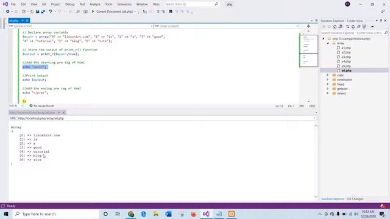Viewport: 390px width, 219px height.
Task: Open the Edit menu
Action: click(23, 4)
